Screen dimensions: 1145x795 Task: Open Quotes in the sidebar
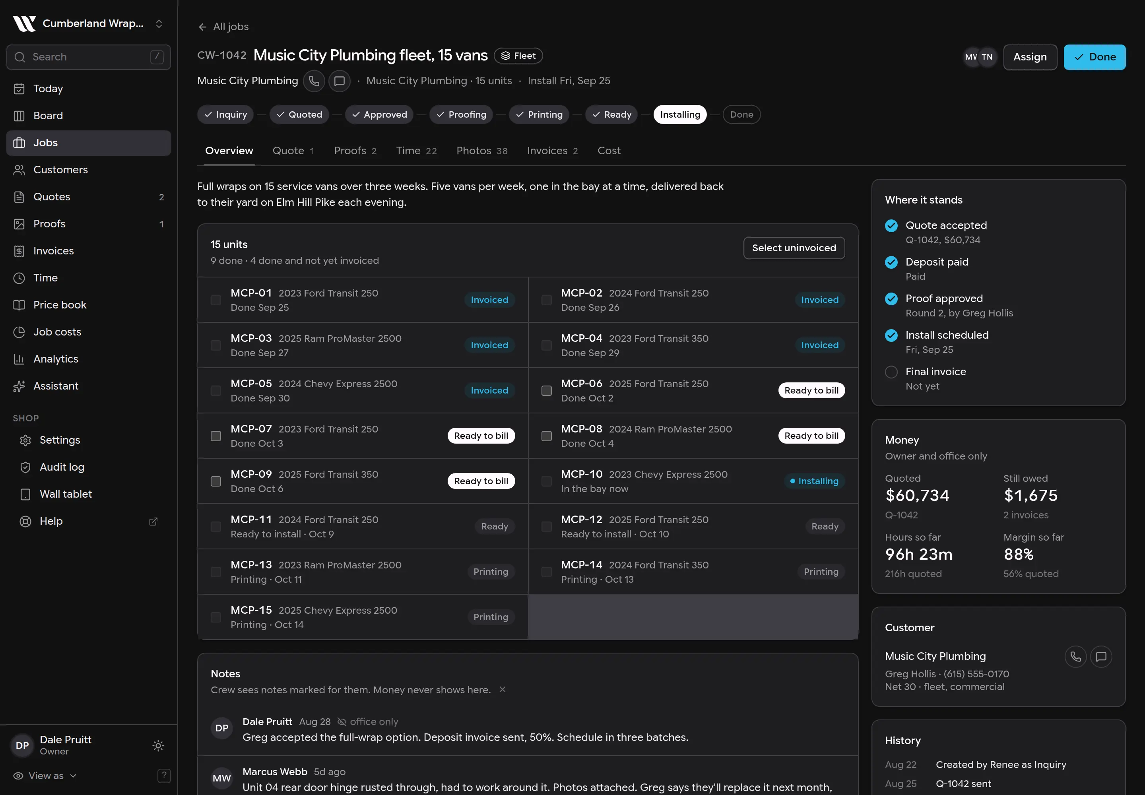pos(88,197)
